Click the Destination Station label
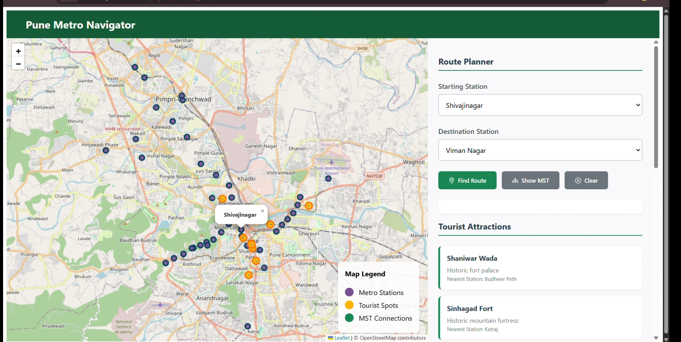This screenshot has height=342, width=681. click(x=468, y=132)
